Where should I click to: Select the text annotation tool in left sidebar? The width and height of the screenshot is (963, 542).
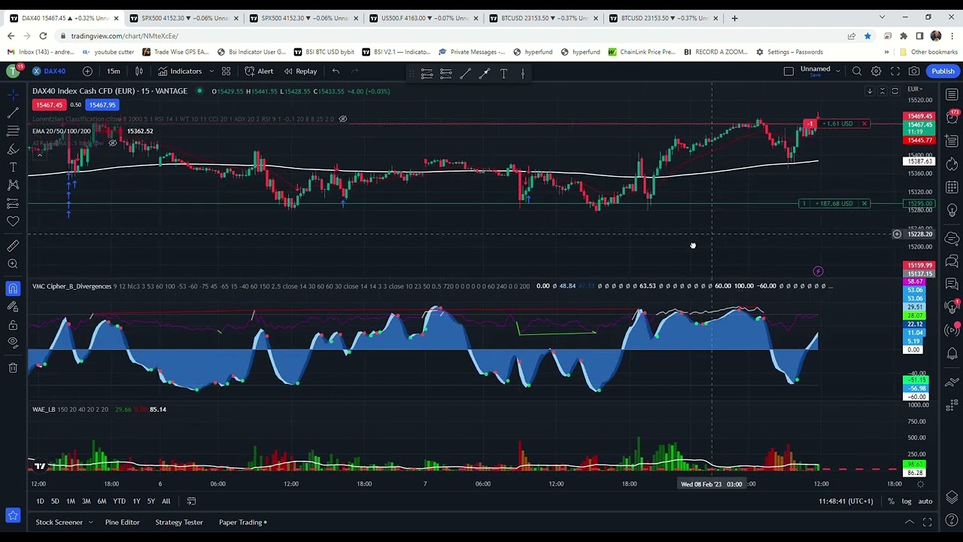[x=13, y=167]
